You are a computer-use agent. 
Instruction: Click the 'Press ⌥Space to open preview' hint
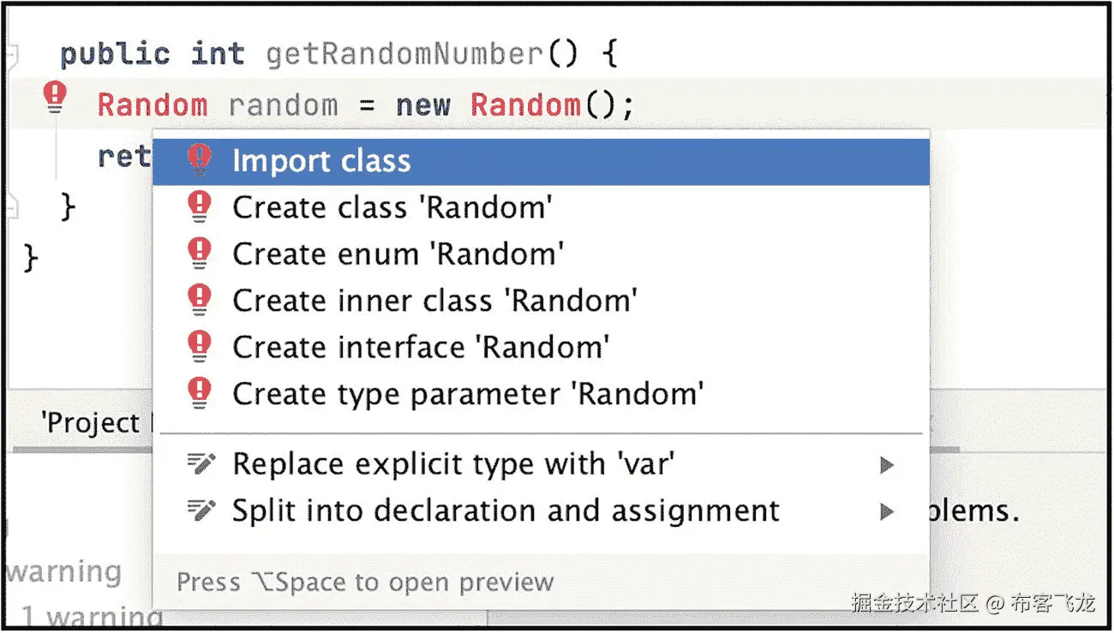pyautogui.click(x=365, y=582)
